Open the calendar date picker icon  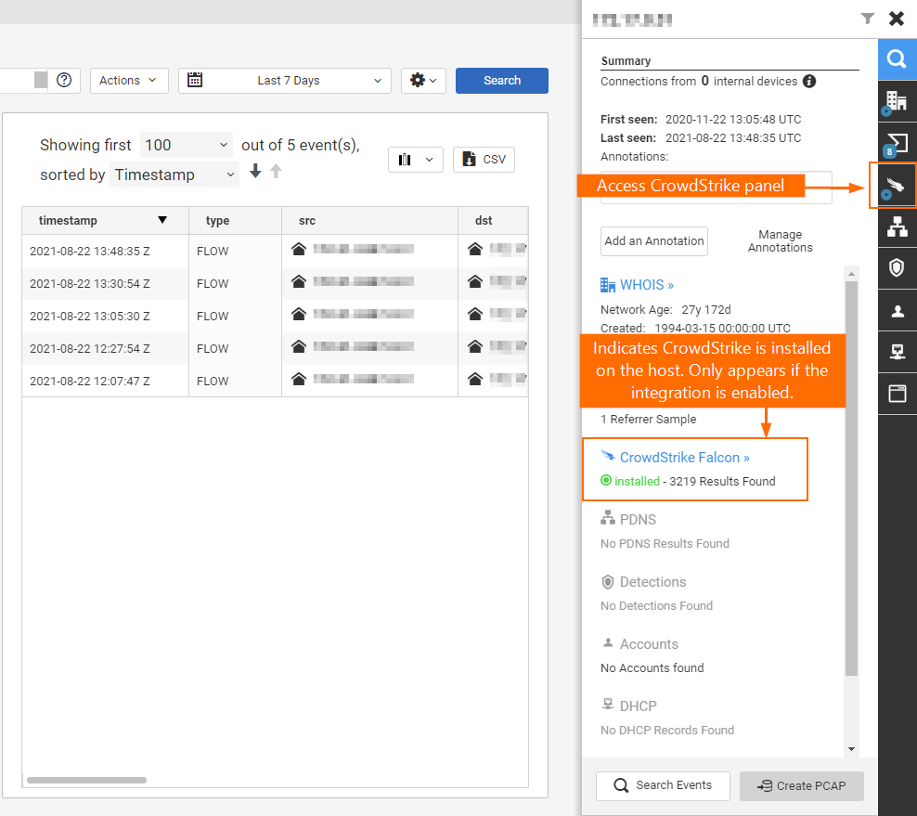[194, 80]
